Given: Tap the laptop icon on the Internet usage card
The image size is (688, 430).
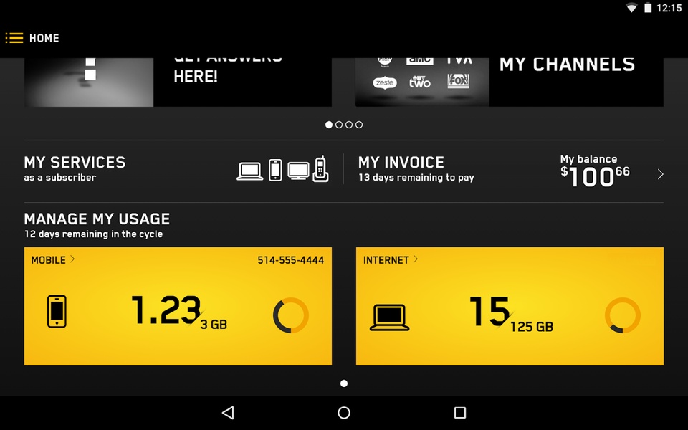Looking at the screenshot, I should pyautogui.click(x=389, y=317).
